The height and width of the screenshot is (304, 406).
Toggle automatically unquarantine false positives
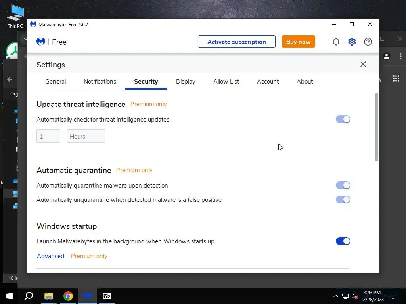tap(343, 199)
